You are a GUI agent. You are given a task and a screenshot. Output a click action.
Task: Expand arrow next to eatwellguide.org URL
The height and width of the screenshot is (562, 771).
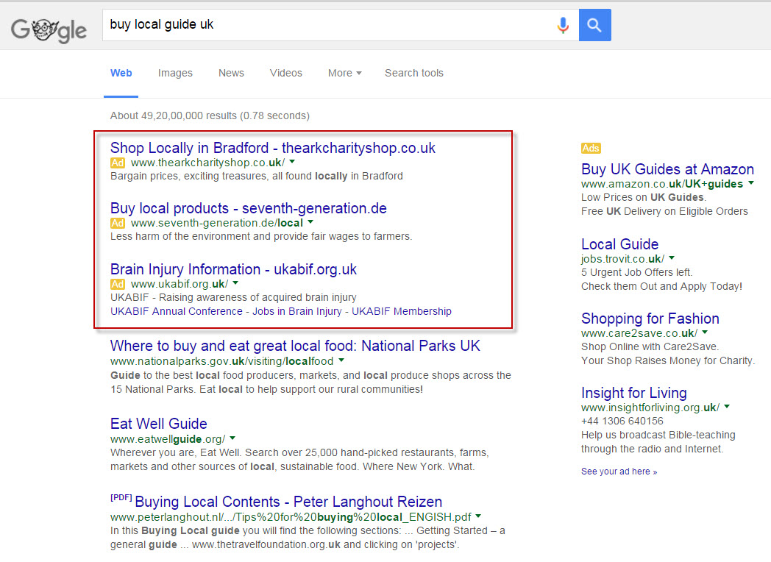point(232,438)
